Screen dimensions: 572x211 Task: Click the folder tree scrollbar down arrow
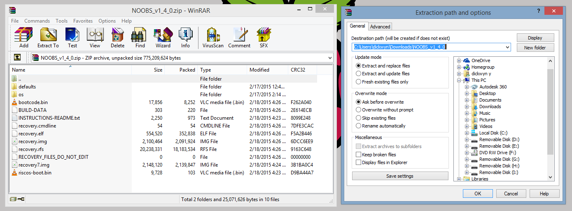pos(551,177)
